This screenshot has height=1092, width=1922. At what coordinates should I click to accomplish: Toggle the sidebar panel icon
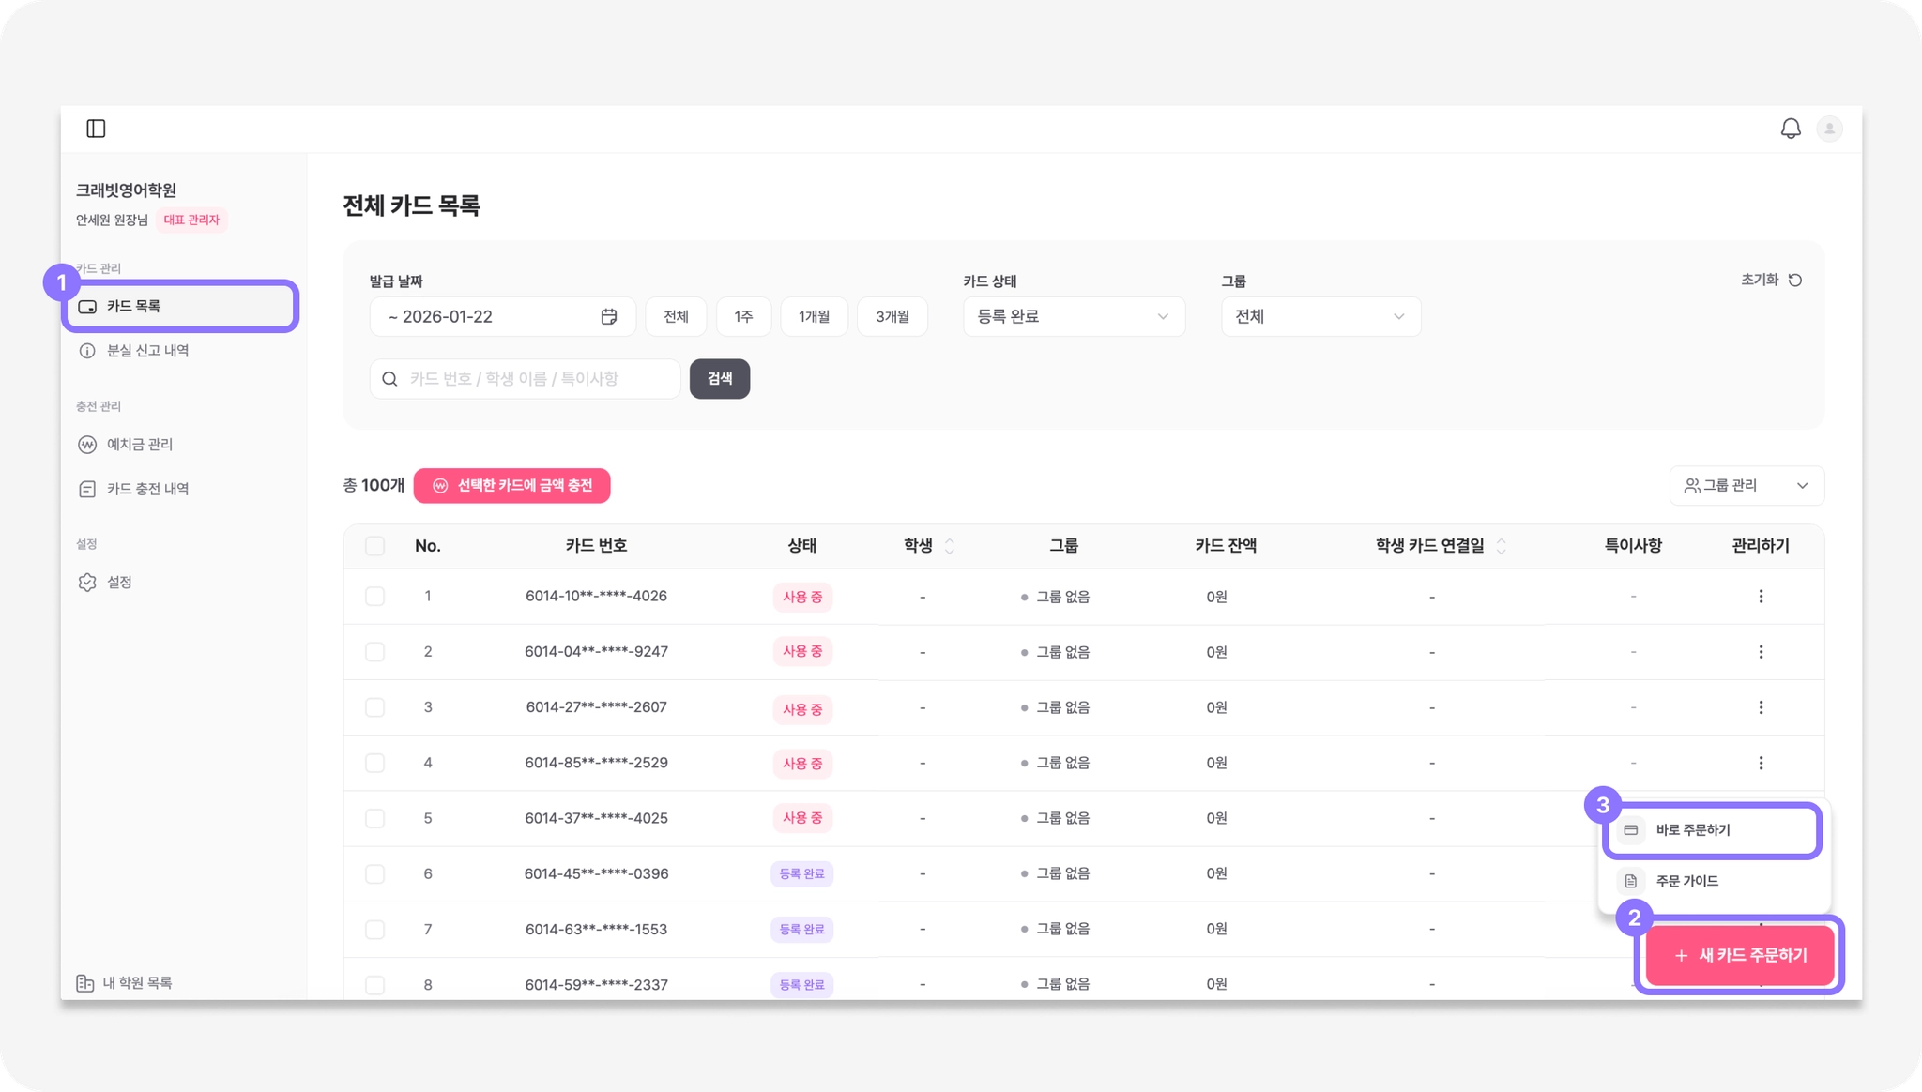tap(96, 129)
